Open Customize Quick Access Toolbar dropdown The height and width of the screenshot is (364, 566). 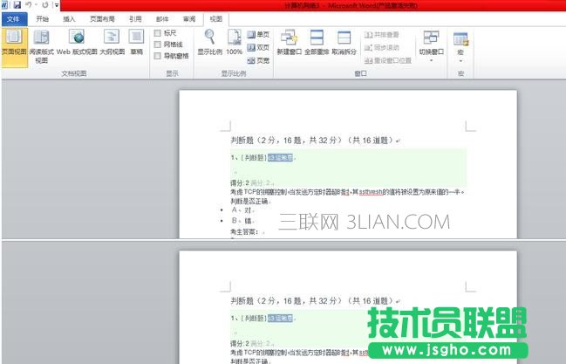coord(57,5)
